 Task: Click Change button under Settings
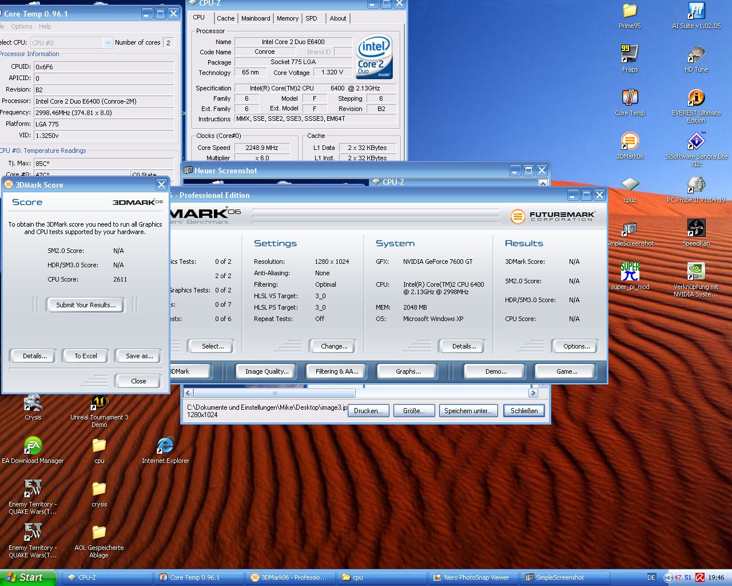[x=334, y=346]
